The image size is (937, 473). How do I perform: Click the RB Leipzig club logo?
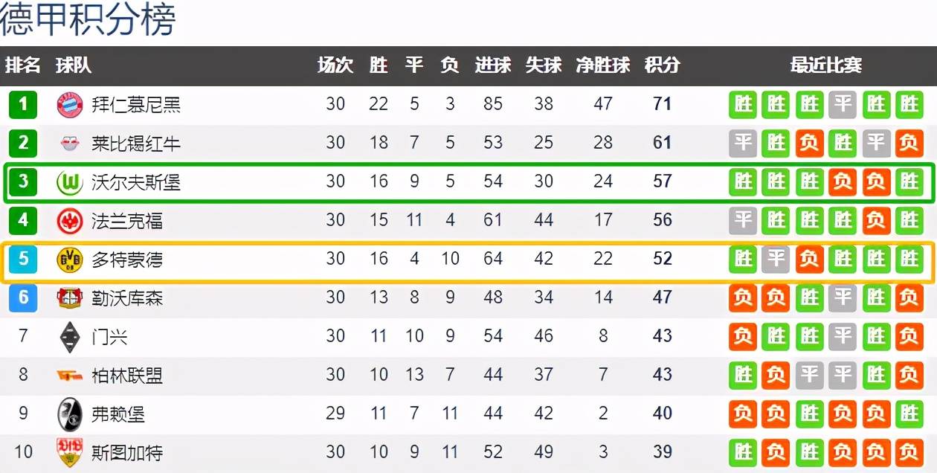70,143
